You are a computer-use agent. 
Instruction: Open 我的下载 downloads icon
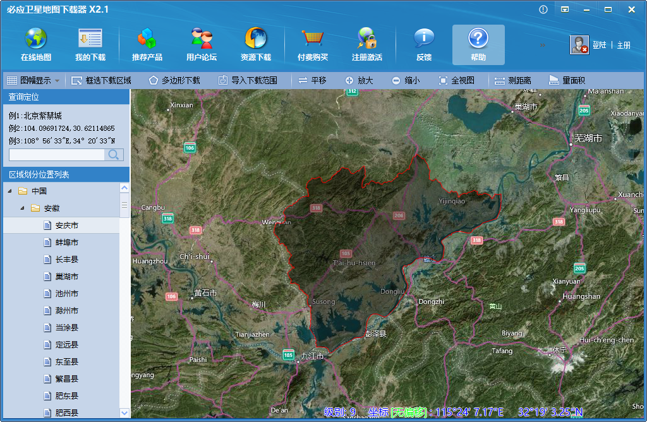click(x=90, y=39)
